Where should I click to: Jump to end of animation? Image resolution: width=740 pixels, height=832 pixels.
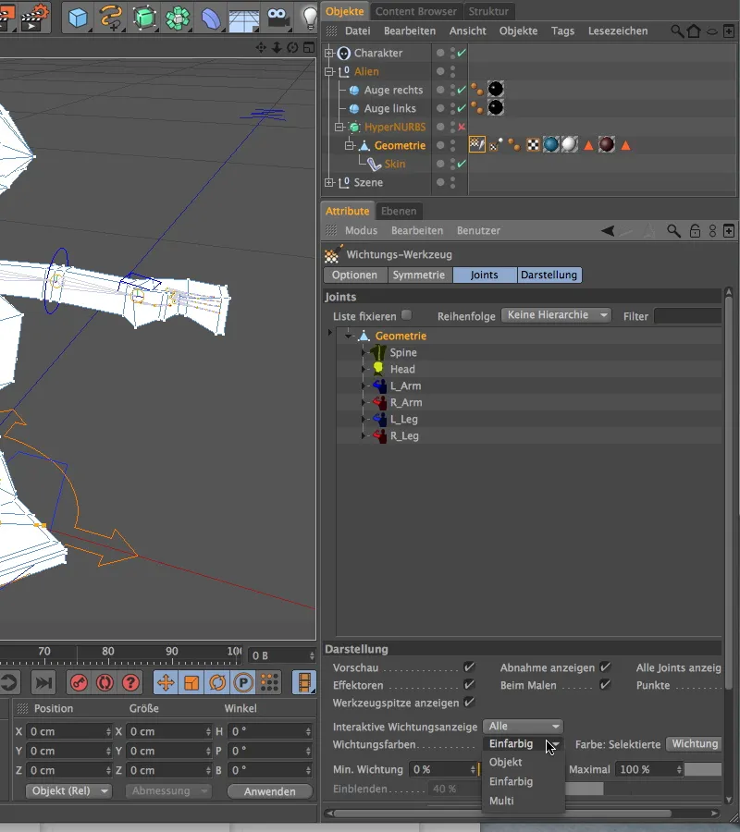pos(43,682)
